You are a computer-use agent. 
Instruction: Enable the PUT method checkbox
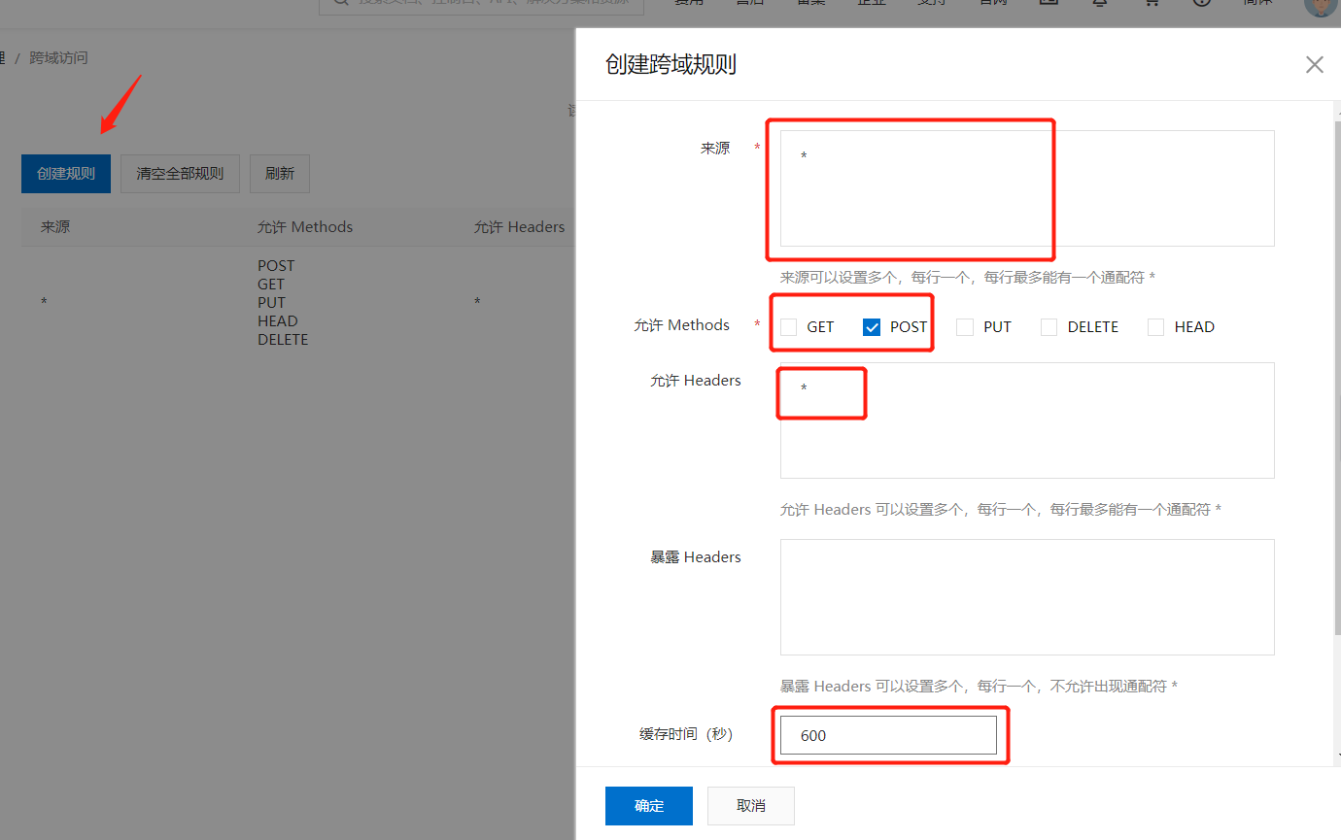(965, 327)
